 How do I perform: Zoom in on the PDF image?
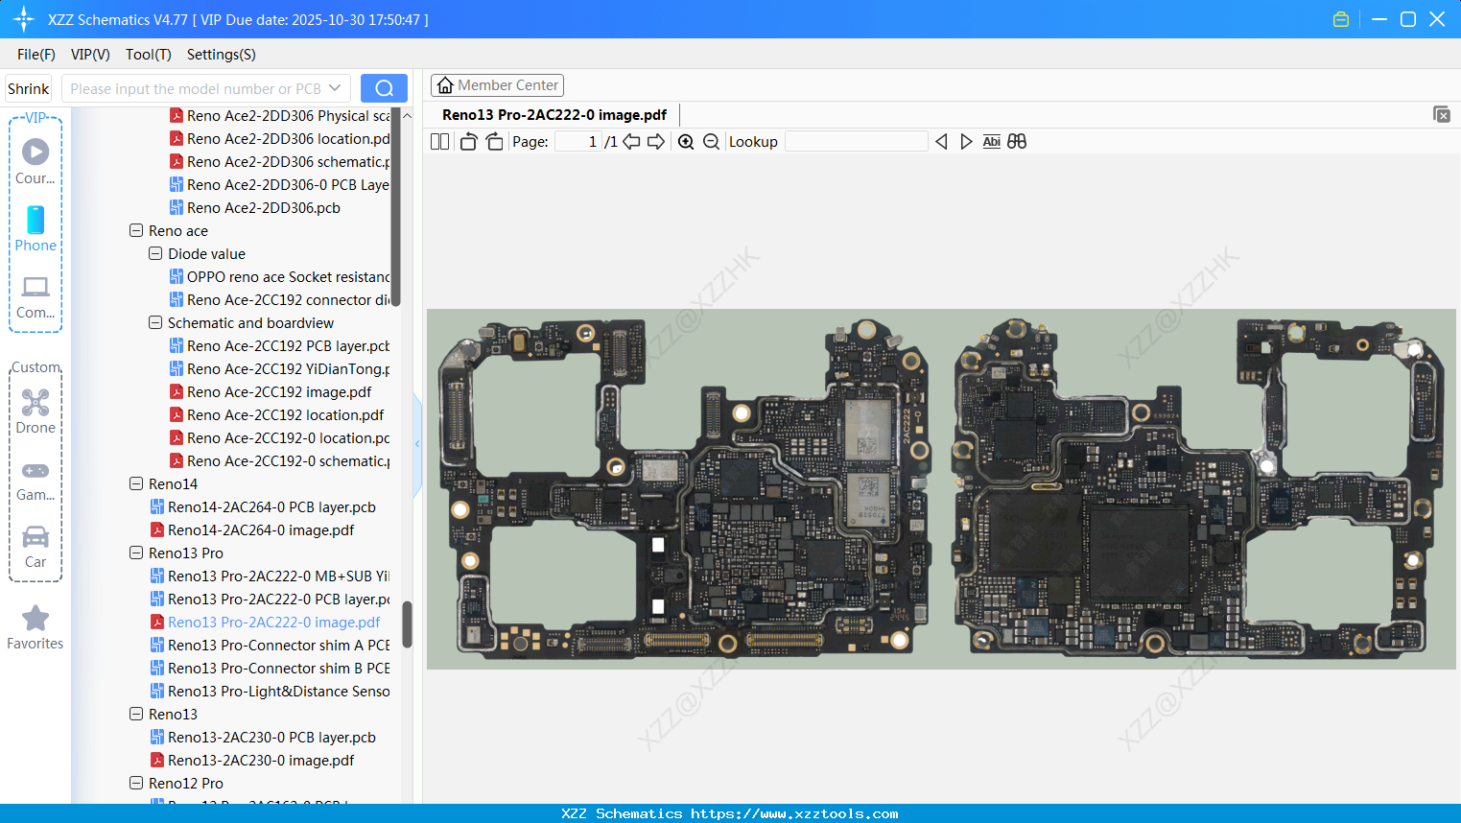686,142
